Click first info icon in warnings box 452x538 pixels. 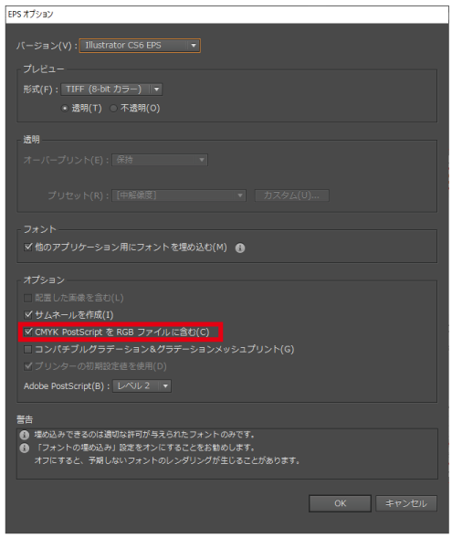point(24,435)
